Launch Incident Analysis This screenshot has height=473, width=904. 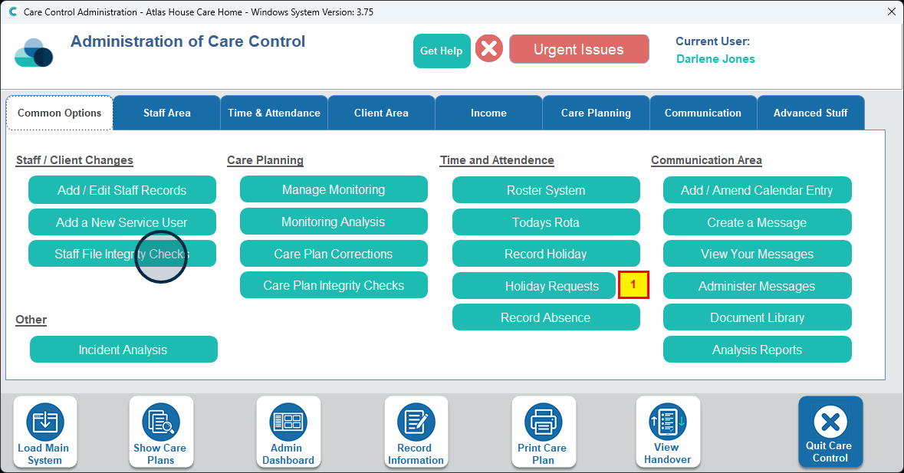tap(123, 350)
